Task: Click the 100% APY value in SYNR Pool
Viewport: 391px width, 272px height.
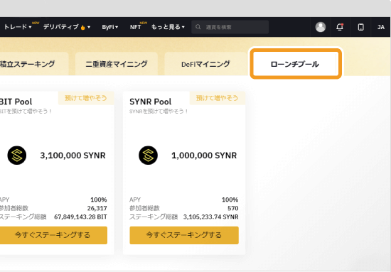Action: (230, 200)
